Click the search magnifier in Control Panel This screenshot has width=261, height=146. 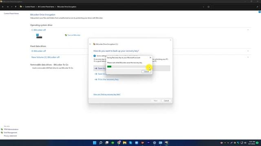(x=257, y=7)
